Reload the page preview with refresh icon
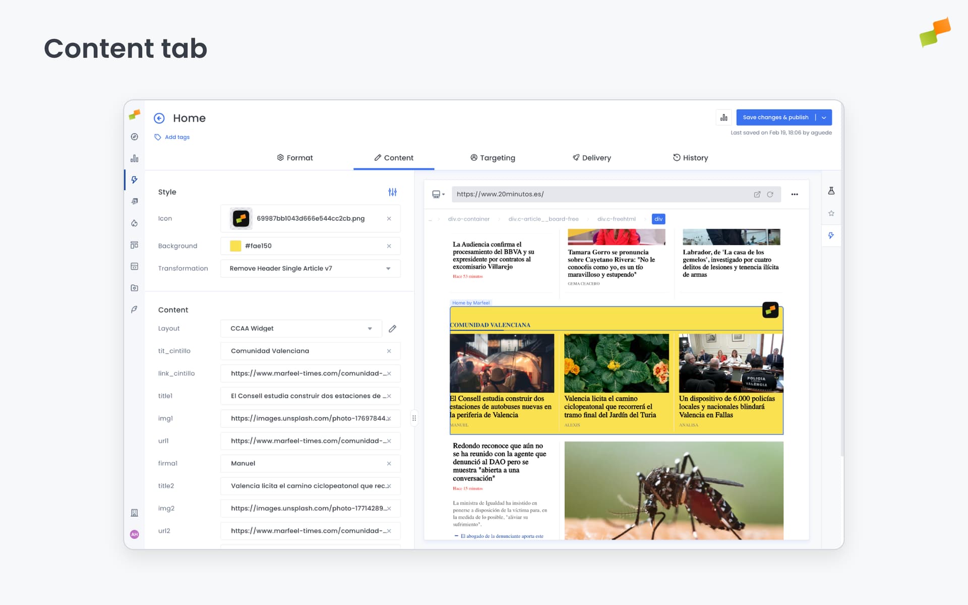968x605 pixels. point(771,194)
